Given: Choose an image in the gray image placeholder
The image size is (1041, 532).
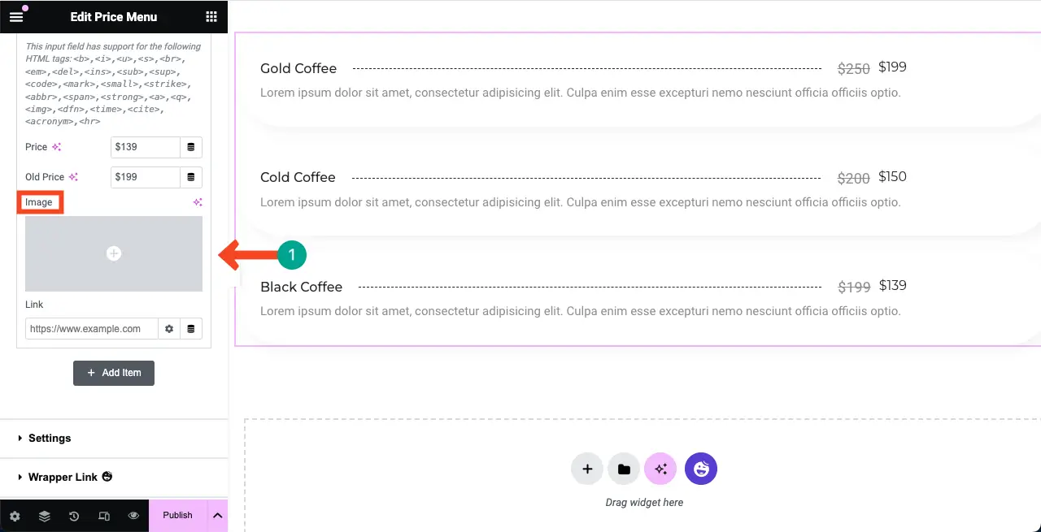Looking at the screenshot, I should 114,253.
